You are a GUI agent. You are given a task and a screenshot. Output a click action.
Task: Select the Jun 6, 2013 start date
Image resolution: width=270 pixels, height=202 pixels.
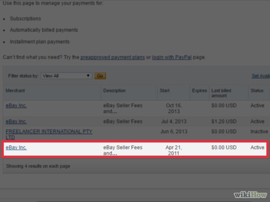(x=174, y=131)
